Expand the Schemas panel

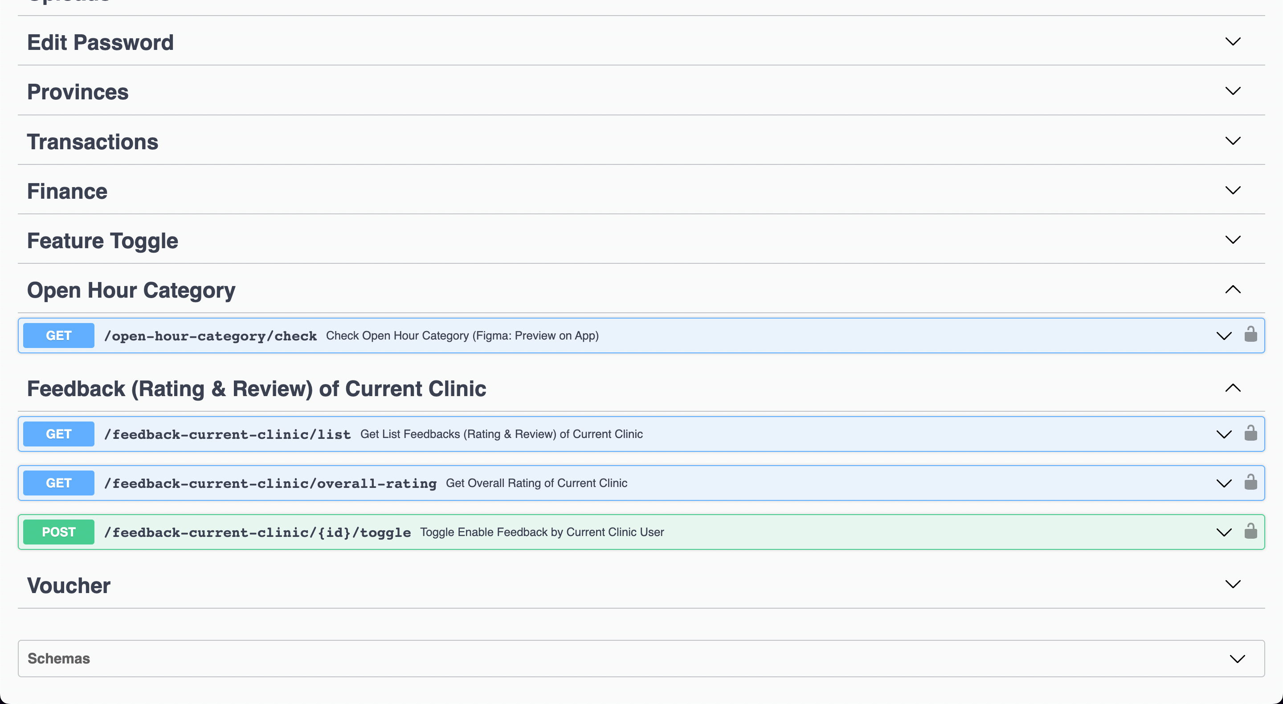click(x=1237, y=659)
